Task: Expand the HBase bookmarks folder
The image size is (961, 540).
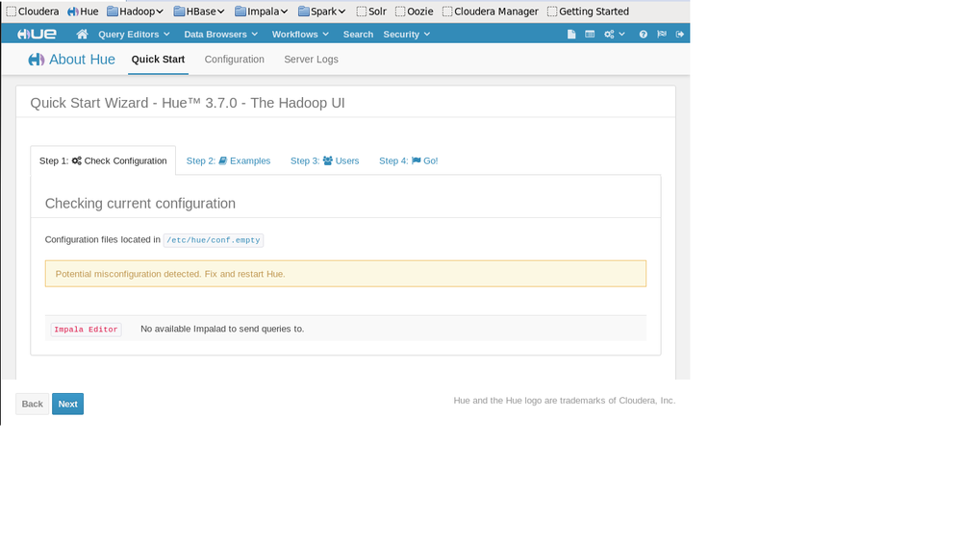Action: 199,11
